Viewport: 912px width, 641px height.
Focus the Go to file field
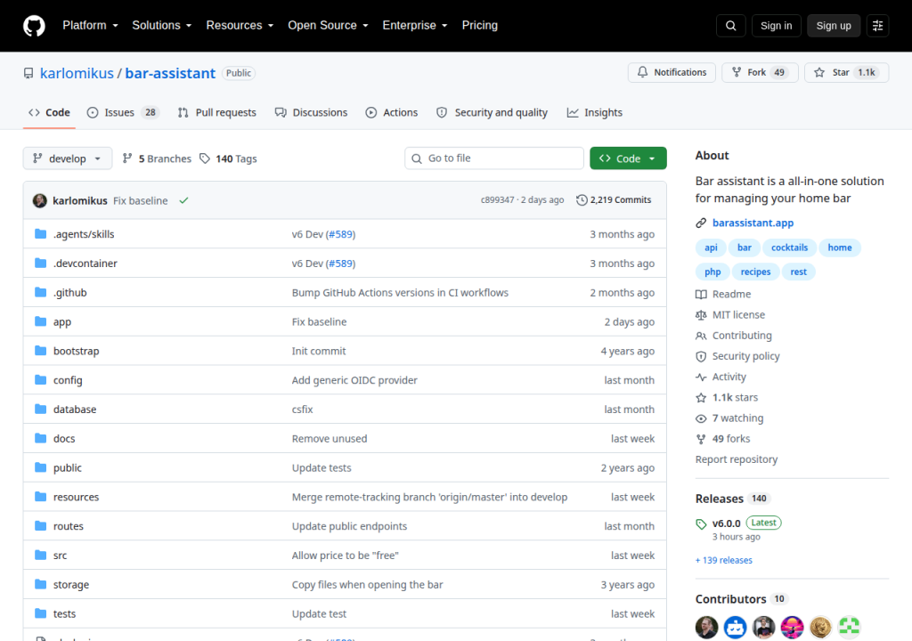[x=493, y=158]
